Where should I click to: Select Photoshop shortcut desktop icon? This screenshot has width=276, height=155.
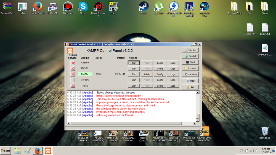pos(189,9)
